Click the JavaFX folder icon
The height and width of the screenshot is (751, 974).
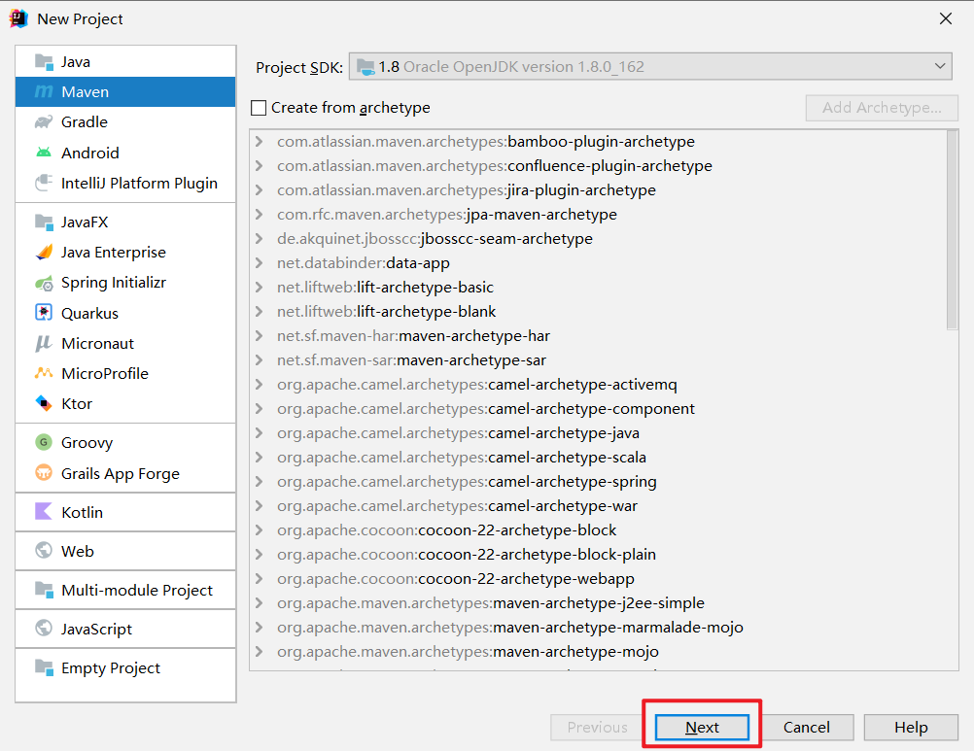point(44,222)
